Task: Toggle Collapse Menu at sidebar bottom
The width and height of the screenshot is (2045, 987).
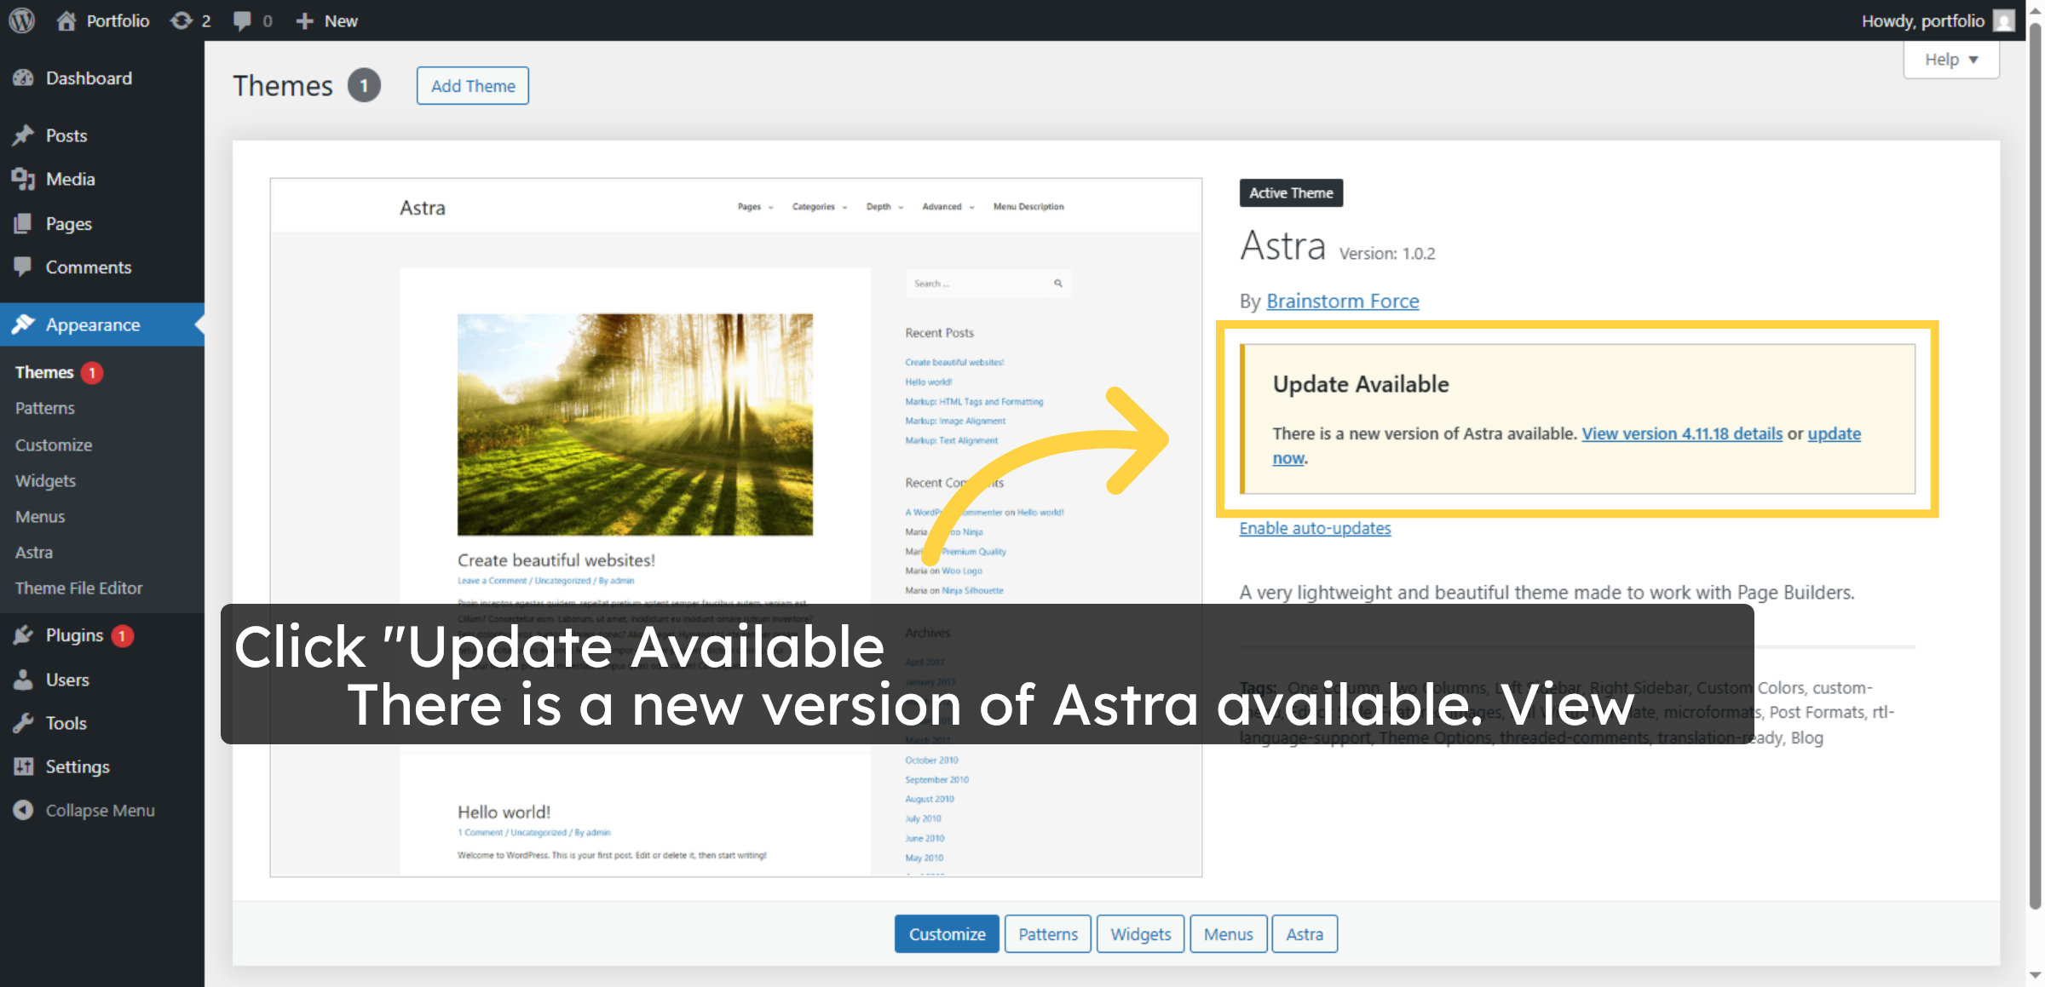Action: pos(100,810)
